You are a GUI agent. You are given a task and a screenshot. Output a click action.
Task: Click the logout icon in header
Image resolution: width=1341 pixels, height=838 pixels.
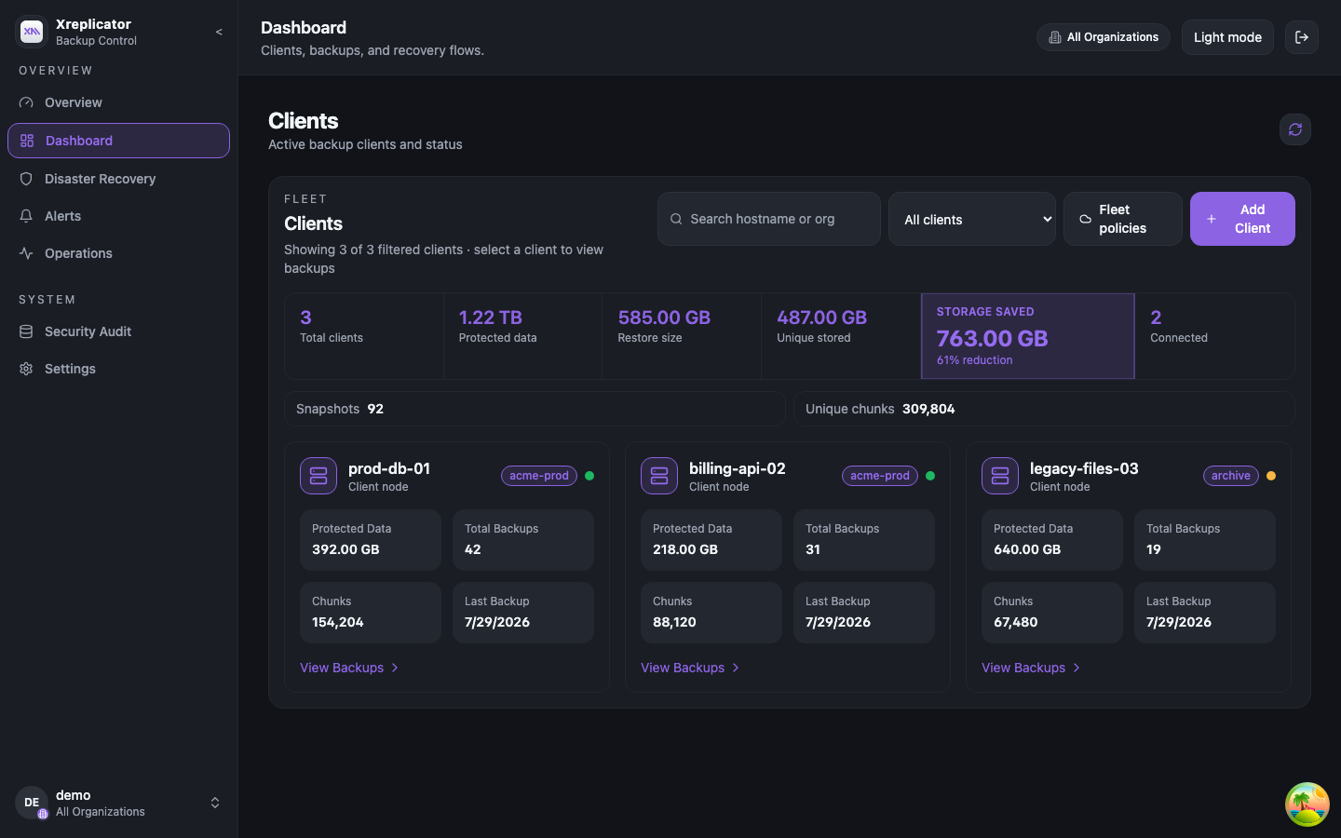tap(1302, 37)
